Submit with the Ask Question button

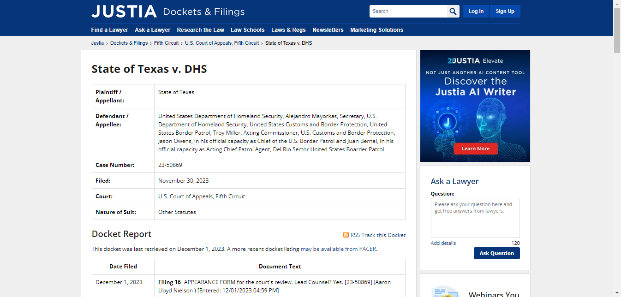[496, 253]
